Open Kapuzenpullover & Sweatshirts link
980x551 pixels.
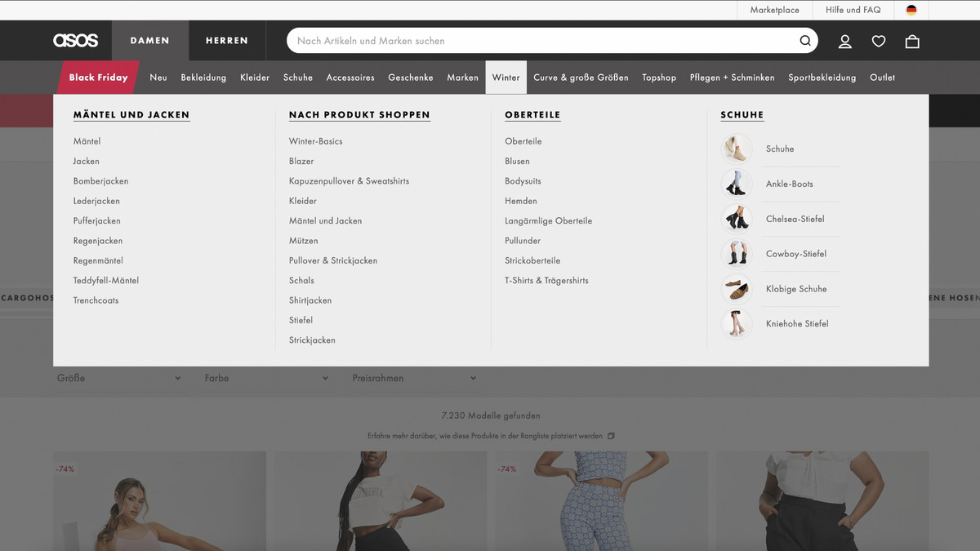pos(349,181)
